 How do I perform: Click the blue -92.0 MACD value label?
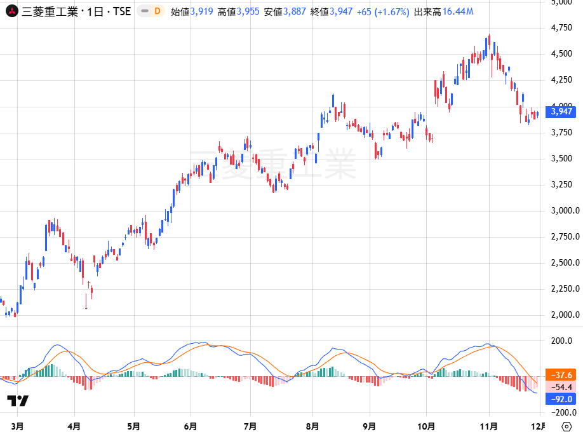click(561, 399)
